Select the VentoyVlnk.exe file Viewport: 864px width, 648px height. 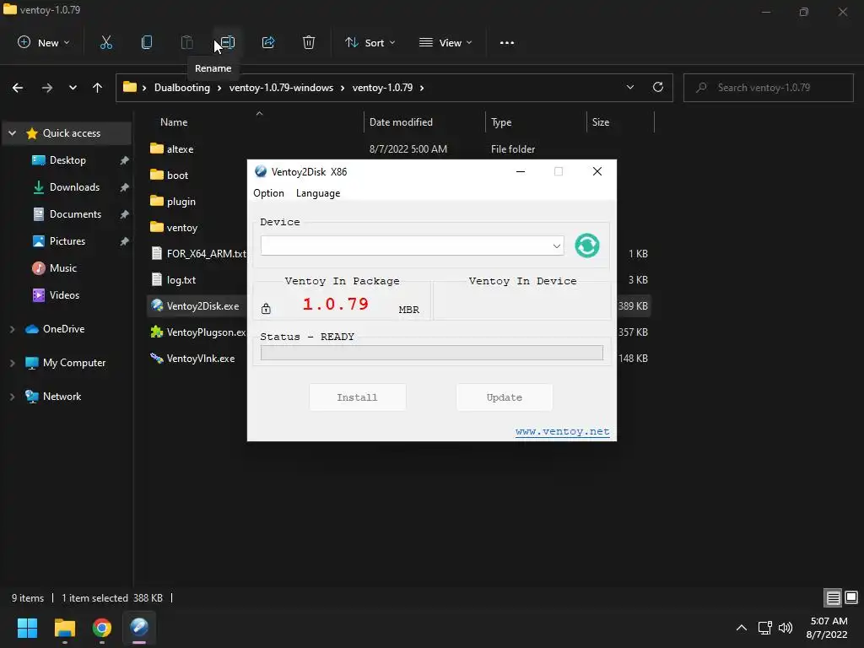tap(193, 359)
